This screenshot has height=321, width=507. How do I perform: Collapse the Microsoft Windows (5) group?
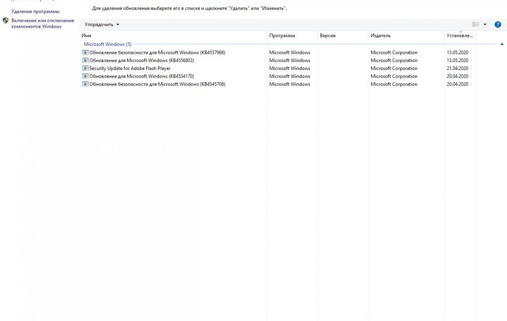click(502, 44)
